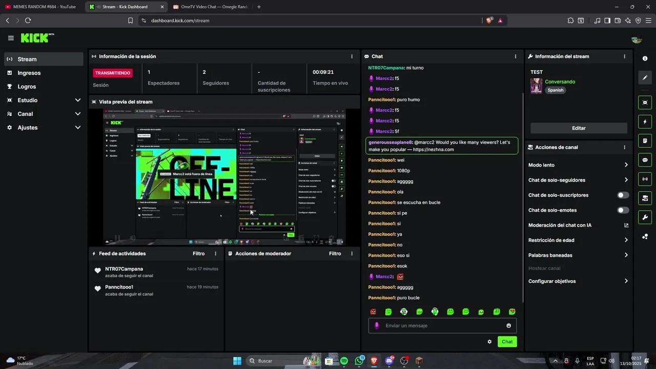Click the nezhna.com link in chat
The width and height of the screenshot is (656, 369).
point(433,150)
